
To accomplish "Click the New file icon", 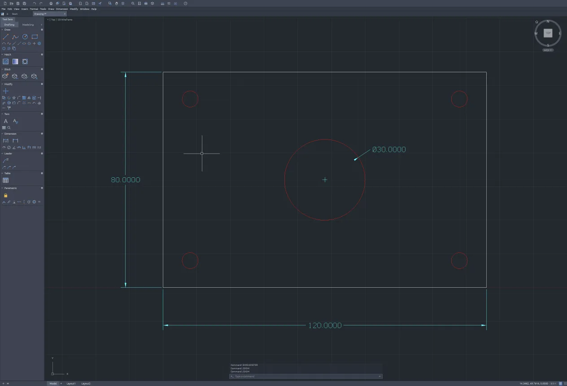I will click(x=5, y=3).
